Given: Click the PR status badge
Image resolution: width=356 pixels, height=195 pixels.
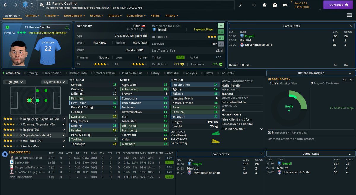Looking at the screenshot, I should pyautogui.click(x=221, y=26).
